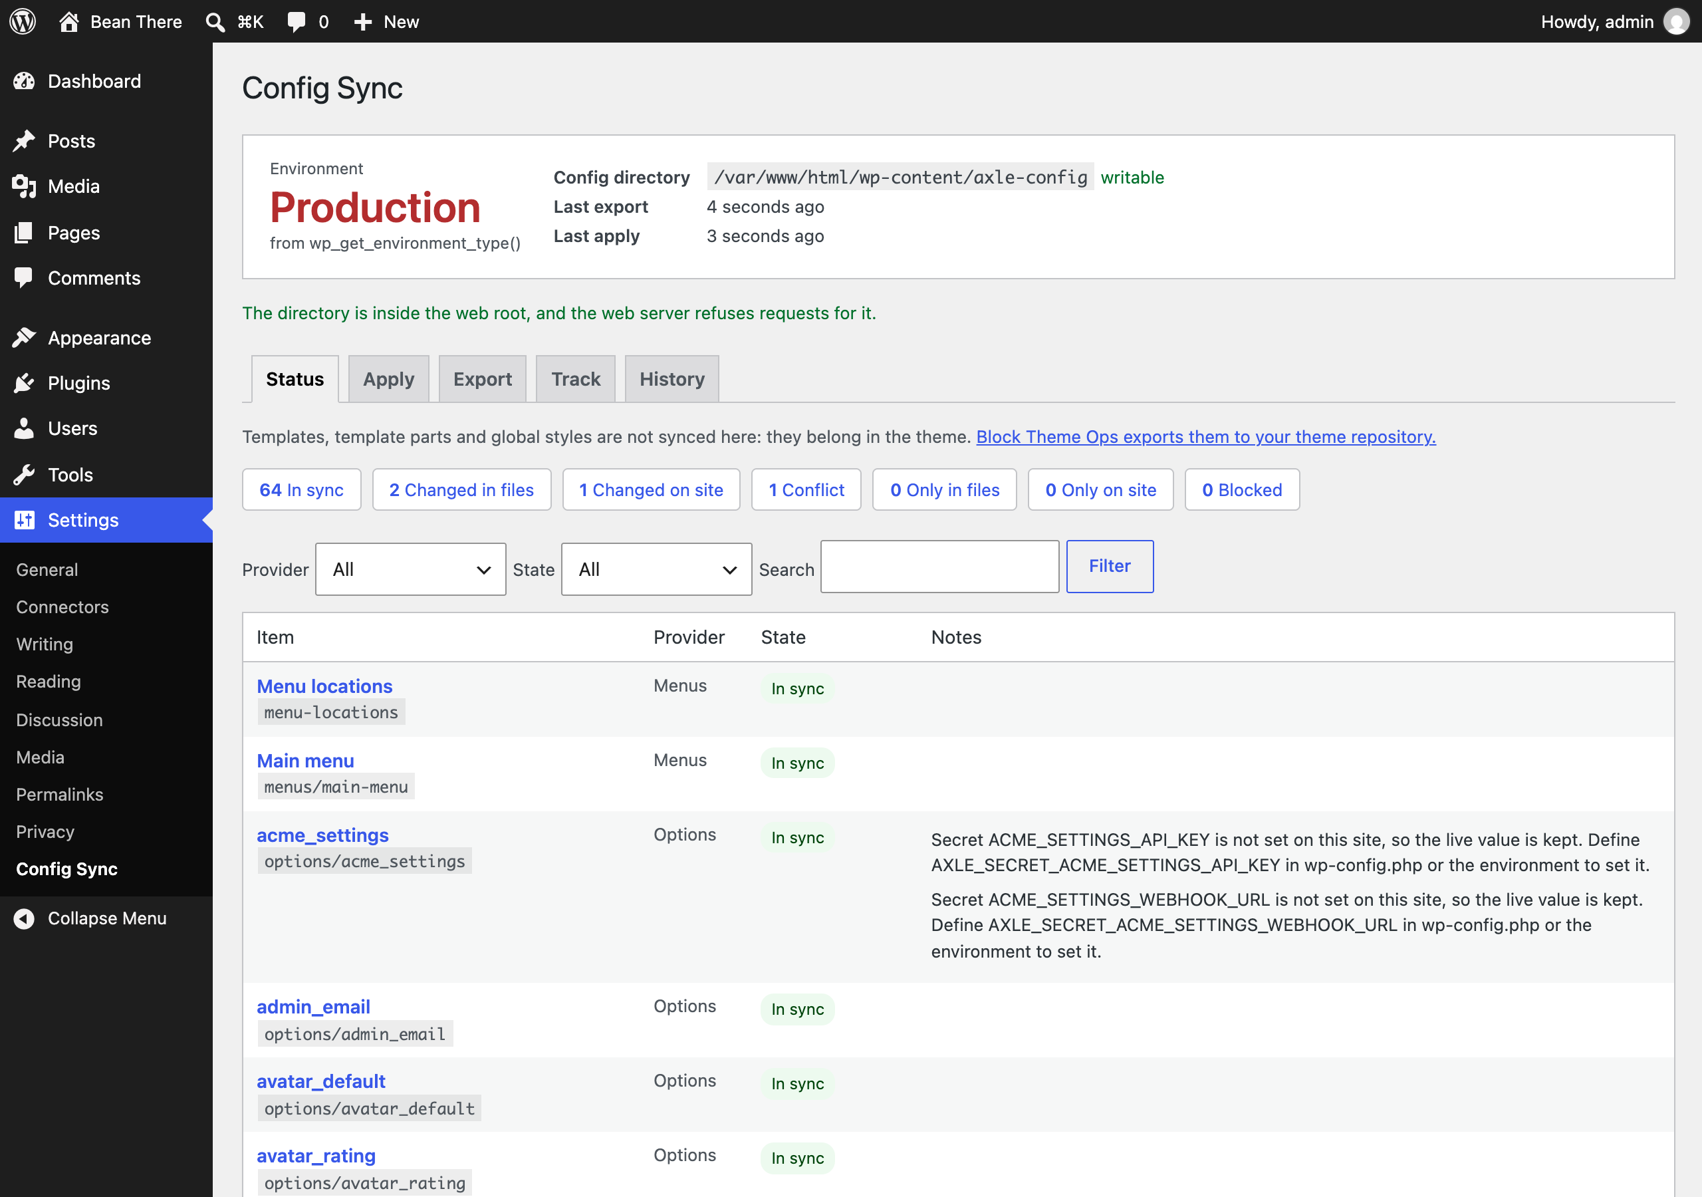Show the 64 In sync items

pyautogui.click(x=302, y=490)
